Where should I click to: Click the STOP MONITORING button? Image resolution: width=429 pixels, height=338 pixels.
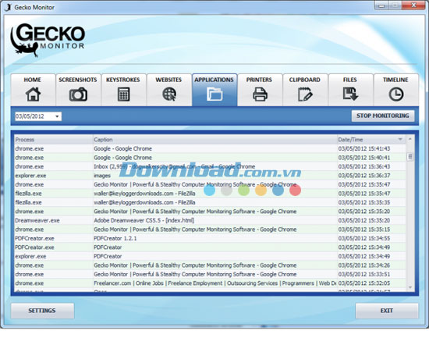coord(383,116)
